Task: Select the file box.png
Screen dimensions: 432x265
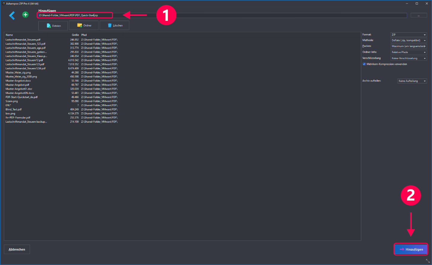Action: tap(10, 114)
